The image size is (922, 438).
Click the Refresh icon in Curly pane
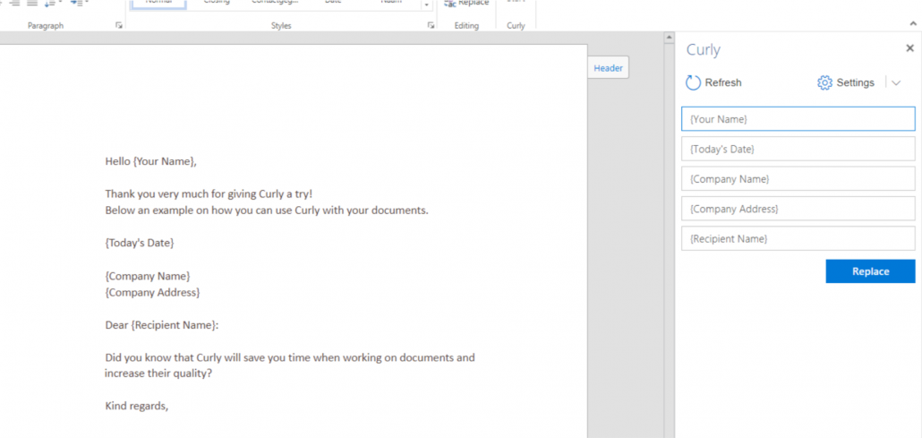(693, 82)
